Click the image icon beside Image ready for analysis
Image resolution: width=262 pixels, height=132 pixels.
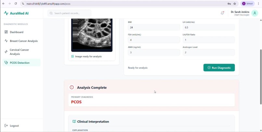pyautogui.click(x=72, y=56)
